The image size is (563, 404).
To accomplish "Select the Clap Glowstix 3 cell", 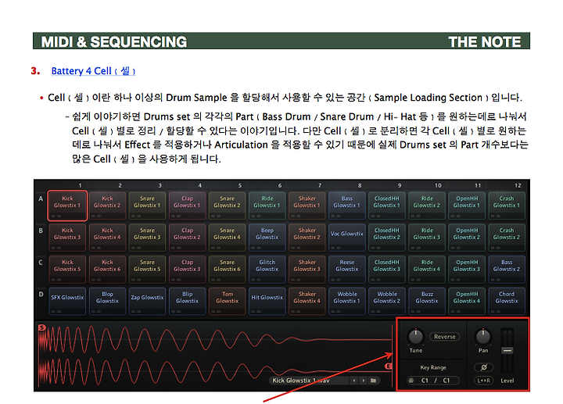I will tap(187, 270).
